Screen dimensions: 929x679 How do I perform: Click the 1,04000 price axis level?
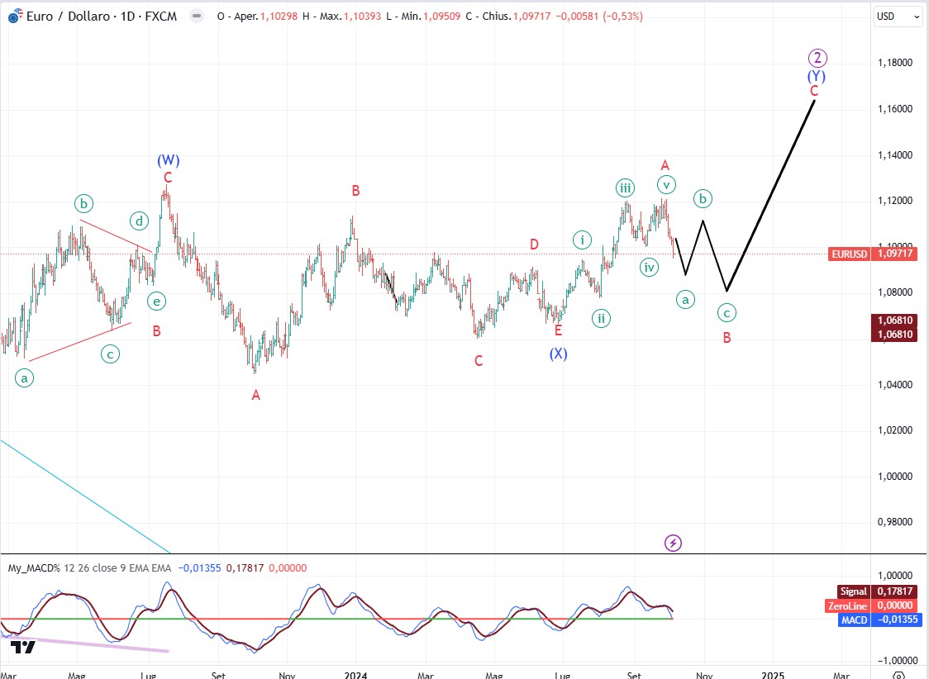(x=894, y=385)
